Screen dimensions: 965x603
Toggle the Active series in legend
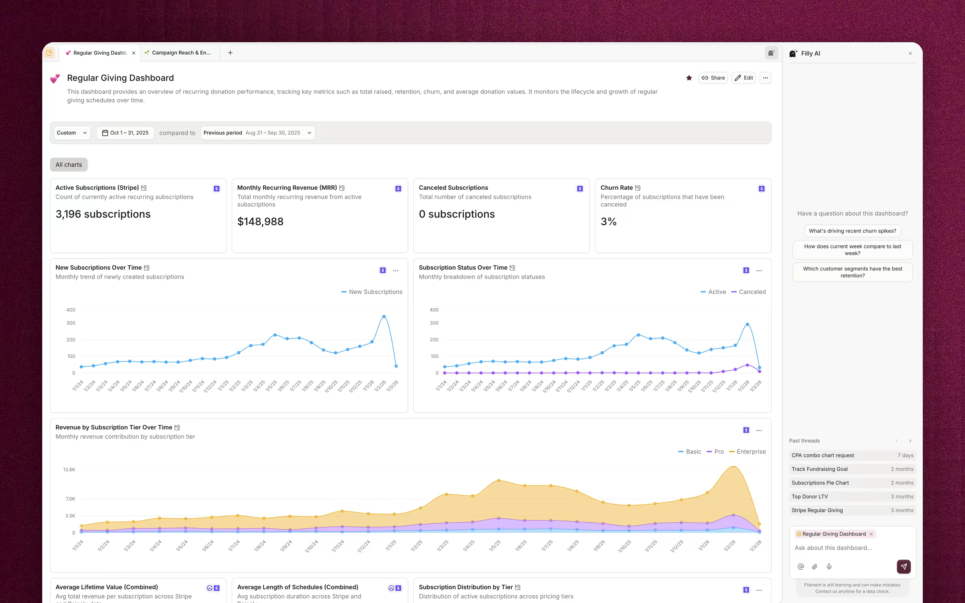pyautogui.click(x=713, y=292)
